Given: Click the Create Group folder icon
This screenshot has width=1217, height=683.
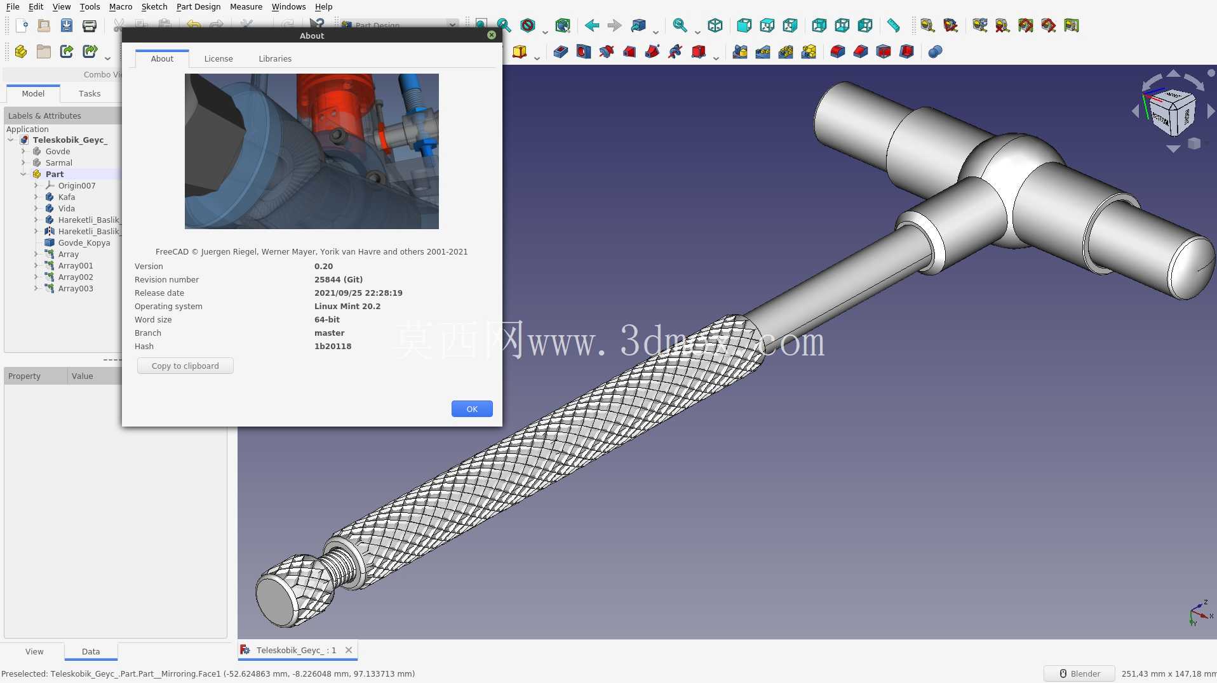Looking at the screenshot, I should (44, 51).
